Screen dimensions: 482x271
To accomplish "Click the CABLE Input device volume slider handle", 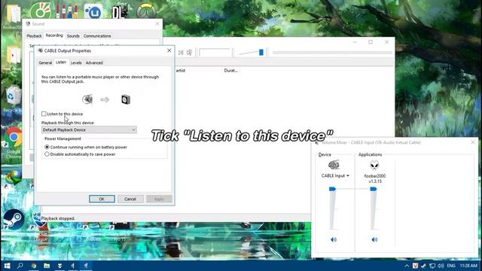I will click(x=332, y=189).
